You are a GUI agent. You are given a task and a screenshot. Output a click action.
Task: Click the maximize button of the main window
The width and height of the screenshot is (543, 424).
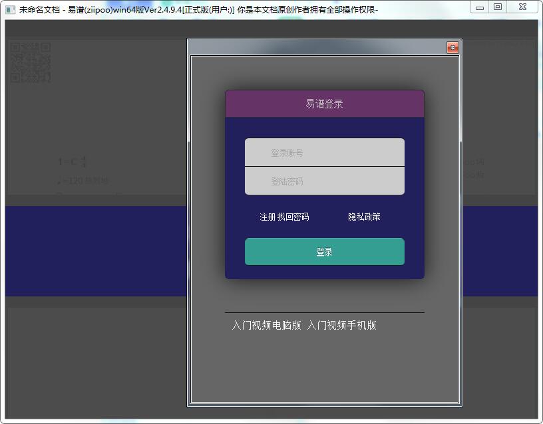(498, 7)
